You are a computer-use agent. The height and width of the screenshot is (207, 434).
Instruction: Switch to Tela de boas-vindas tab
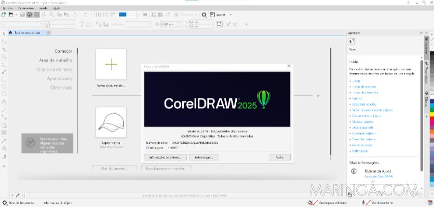coord(27,33)
